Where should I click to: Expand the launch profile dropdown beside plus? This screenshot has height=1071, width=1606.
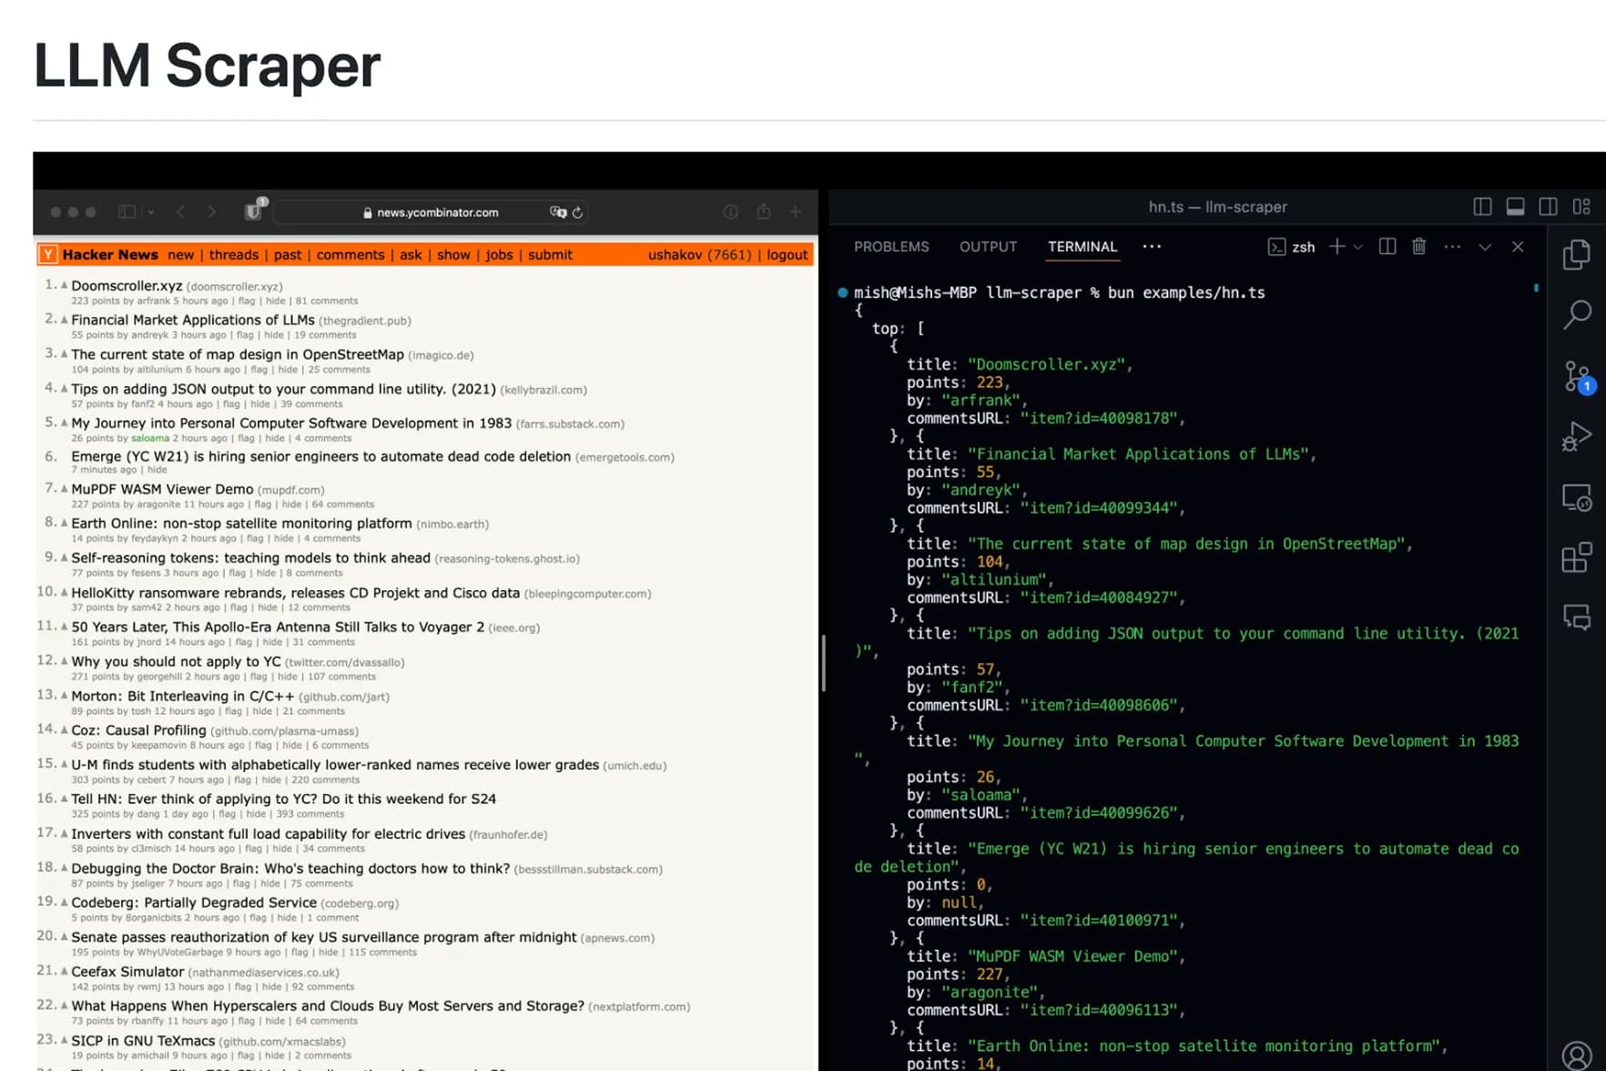tap(1357, 247)
